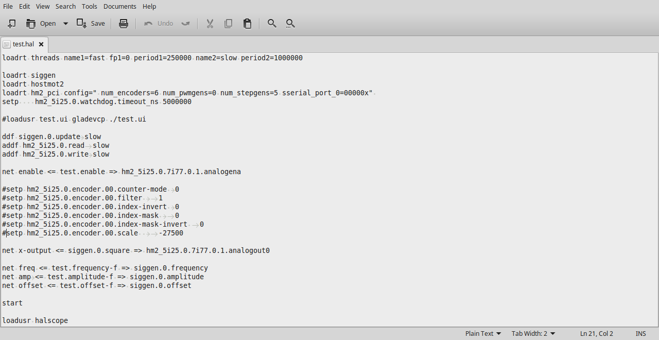Click 'ddf siggen.0.update slow' line
Image resolution: width=659 pixels, height=340 pixels.
point(51,137)
